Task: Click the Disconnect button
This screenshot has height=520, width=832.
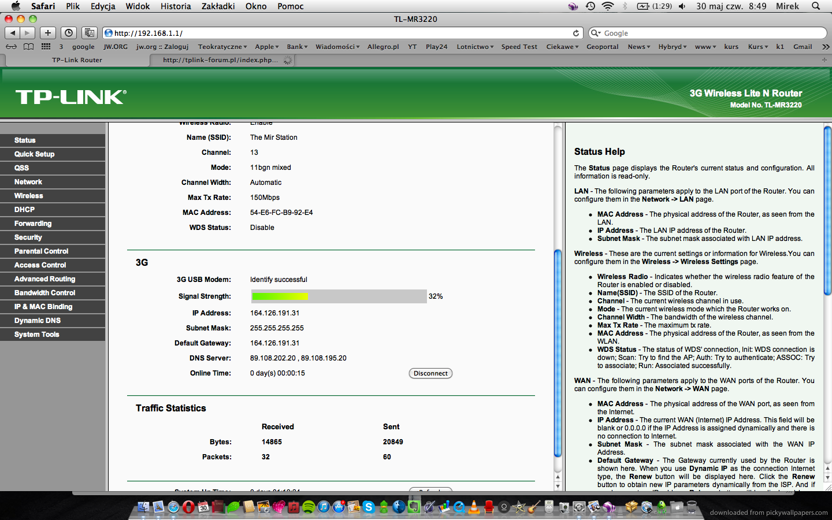Action: (430, 373)
